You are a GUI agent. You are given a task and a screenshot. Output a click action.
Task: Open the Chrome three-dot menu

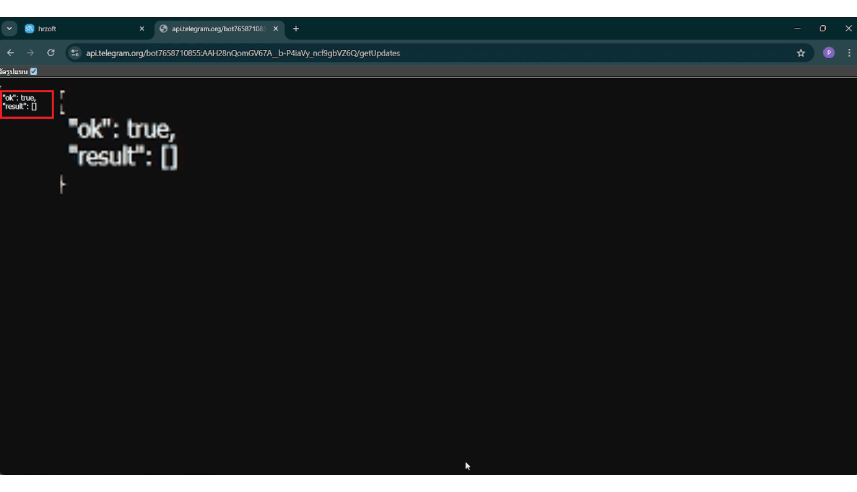[849, 53]
